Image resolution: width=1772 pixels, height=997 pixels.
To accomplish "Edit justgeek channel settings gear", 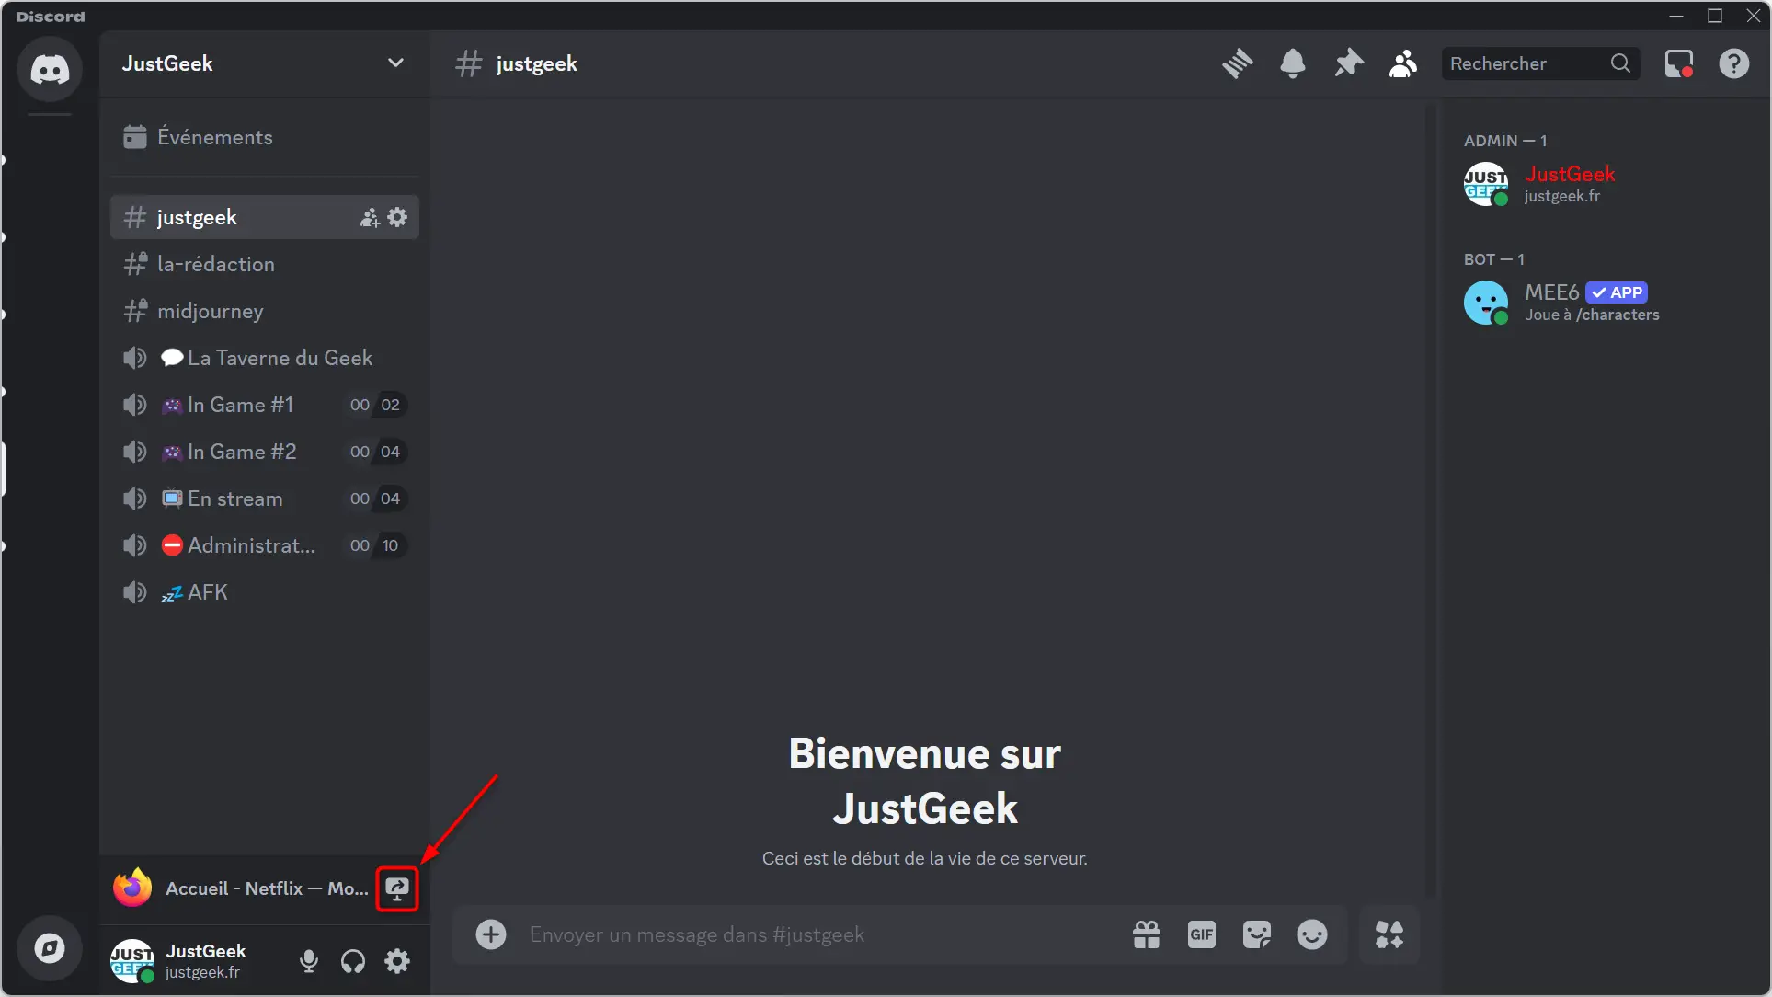I will point(397,217).
